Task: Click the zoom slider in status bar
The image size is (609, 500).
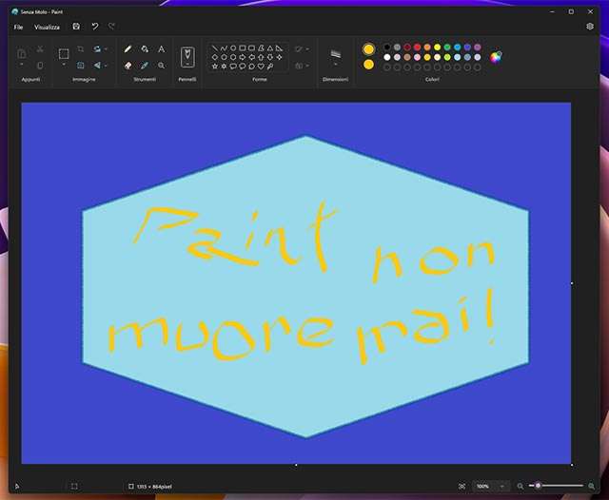Action: coord(539,486)
